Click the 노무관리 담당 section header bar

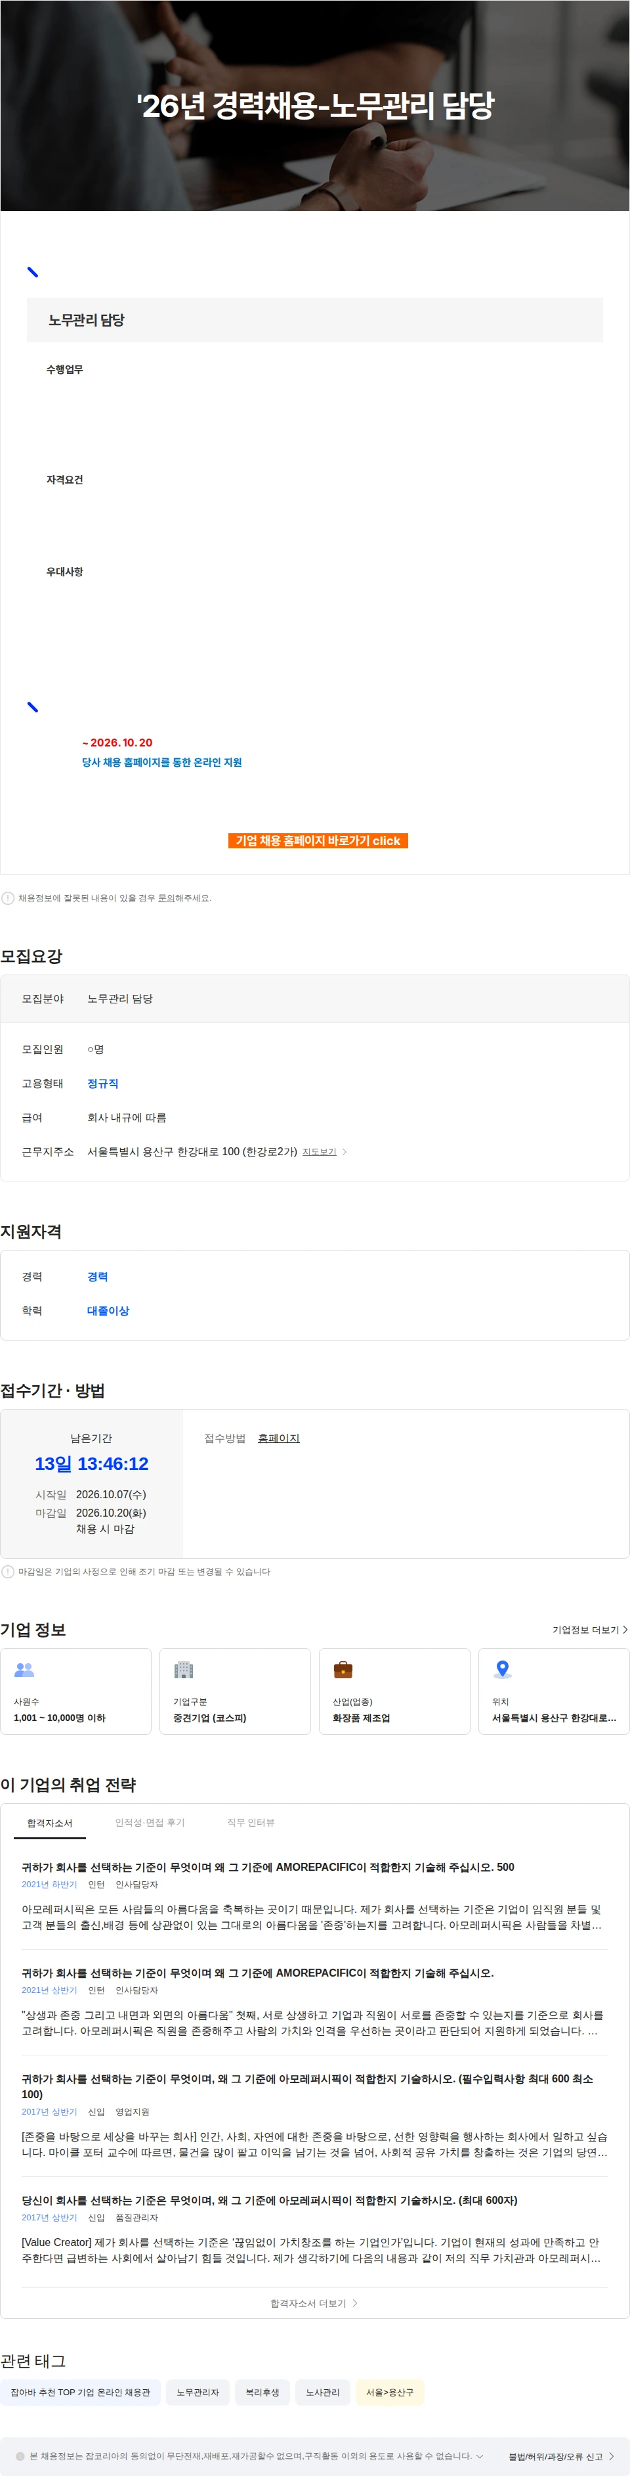point(315,320)
